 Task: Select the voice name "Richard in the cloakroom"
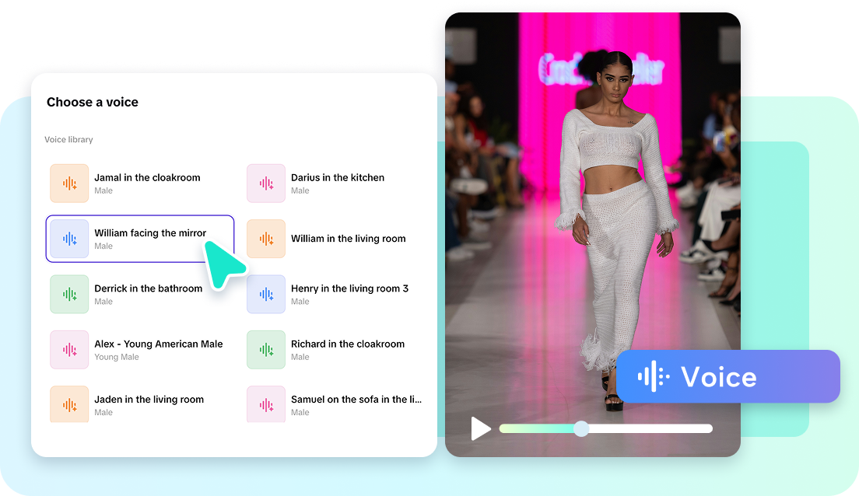(x=348, y=344)
